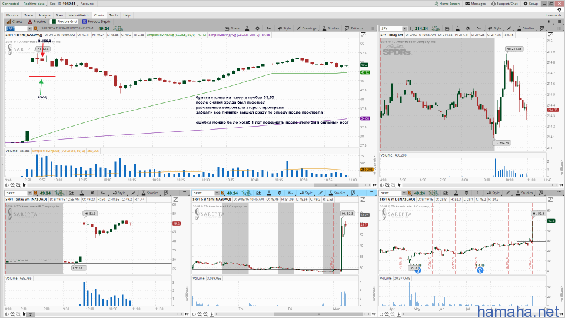
Task: Click the 47.12 green price tag on price axis
Action: 365,72
